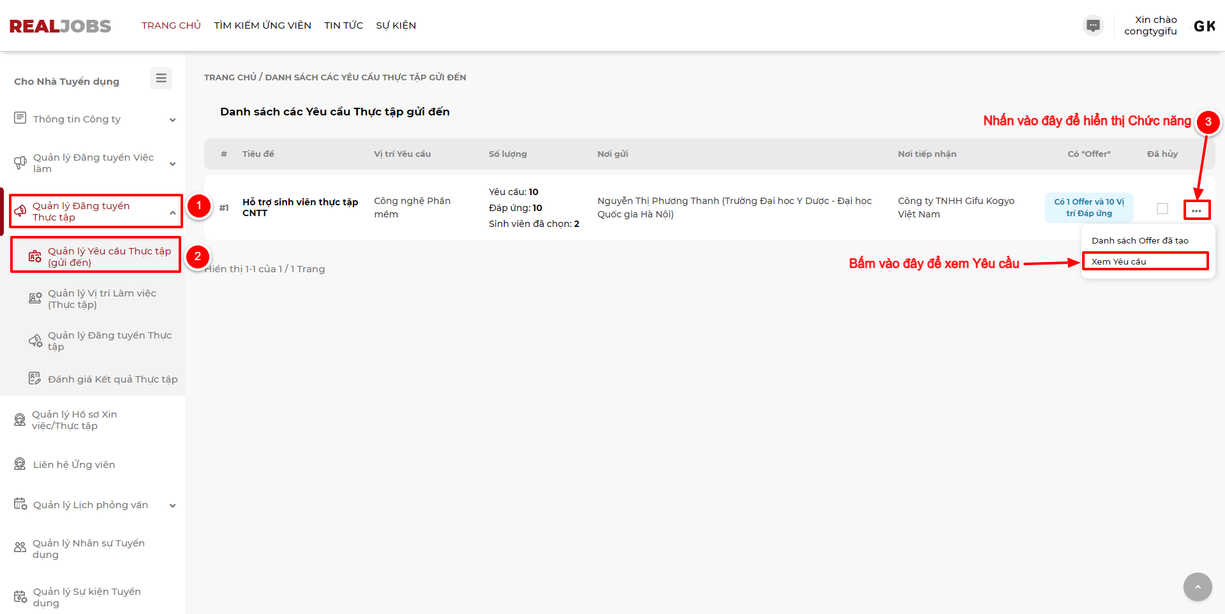Image resolution: width=1225 pixels, height=614 pixels.
Task: Select Xem Yêu cầu menu option
Action: (1118, 261)
